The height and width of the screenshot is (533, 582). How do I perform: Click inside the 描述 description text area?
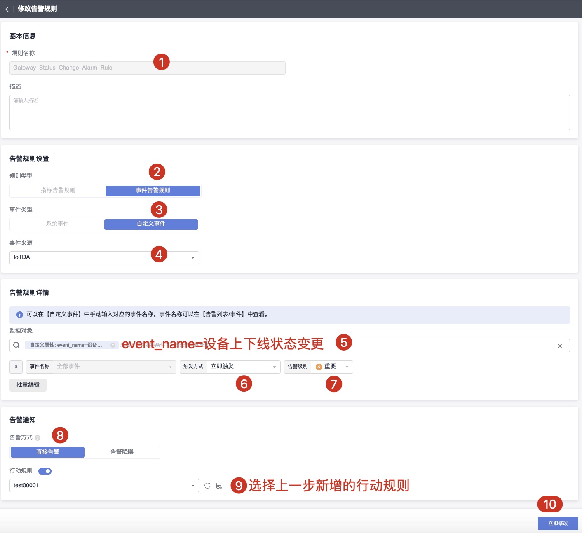289,112
